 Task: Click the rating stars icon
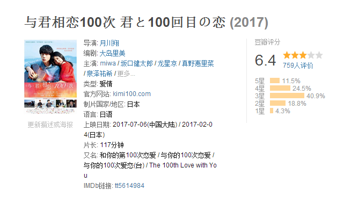[303, 55]
